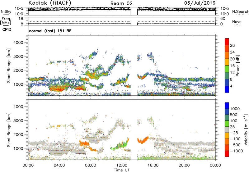Click the left '10^5' noise axis tick
The height and width of the screenshot is (172, 249).
point(19,8)
